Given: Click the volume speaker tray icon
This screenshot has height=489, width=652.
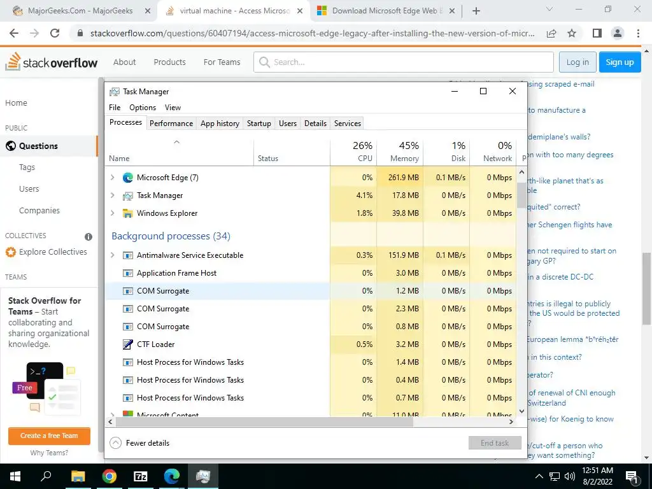Looking at the screenshot, I should 570,476.
